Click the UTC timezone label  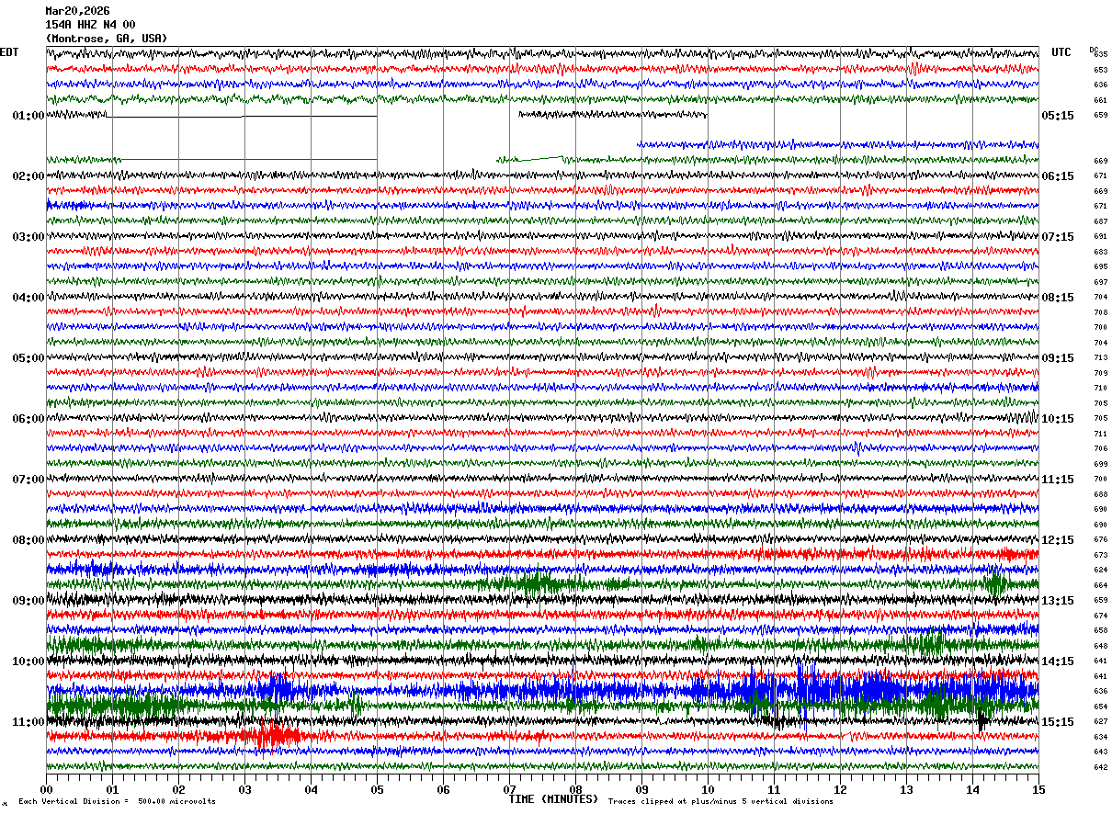click(x=1061, y=52)
